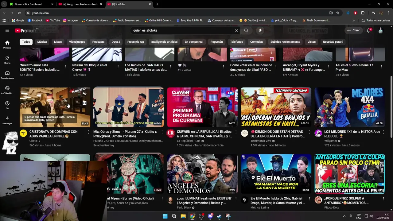Open the Tú profile page icon
Viewport: 393px width, 221px height.
[x=7, y=105]
